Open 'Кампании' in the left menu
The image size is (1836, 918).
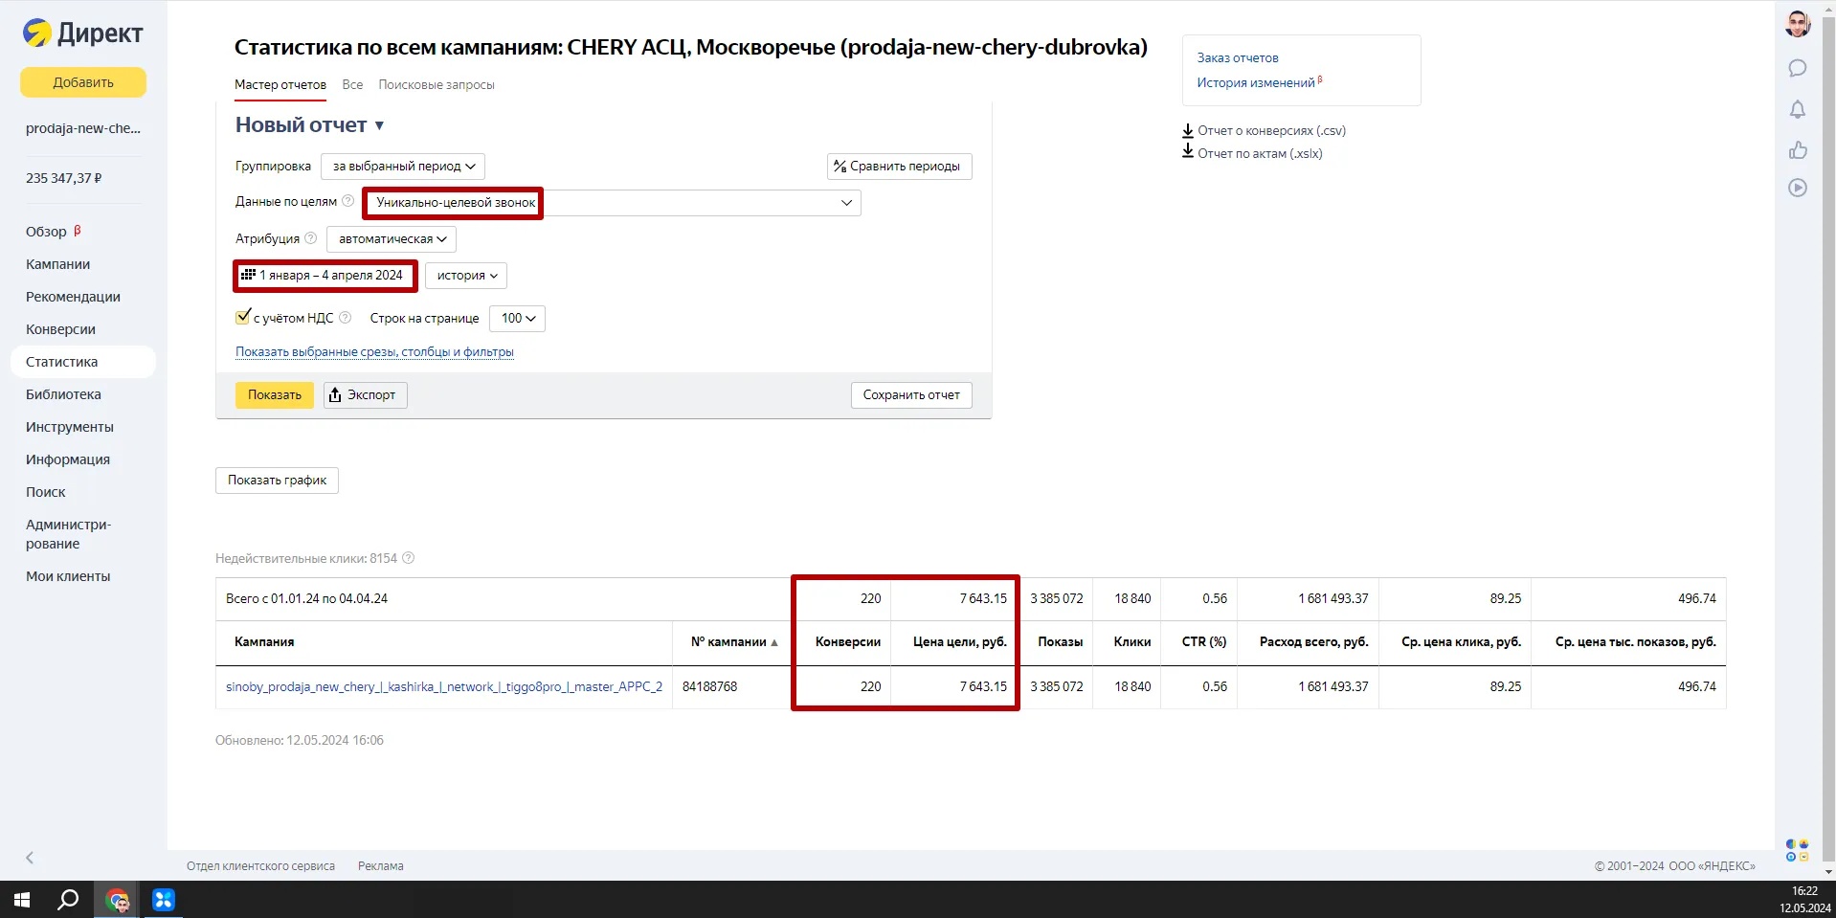point(58,264)
